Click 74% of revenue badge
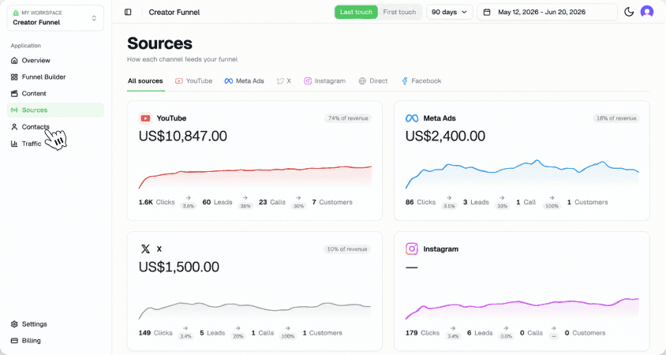The height and width of the screenshot is (355, 666). 348,118
